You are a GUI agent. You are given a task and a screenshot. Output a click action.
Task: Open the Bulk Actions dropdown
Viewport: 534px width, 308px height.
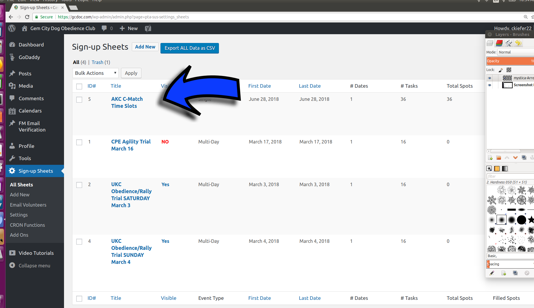point(95,73)
